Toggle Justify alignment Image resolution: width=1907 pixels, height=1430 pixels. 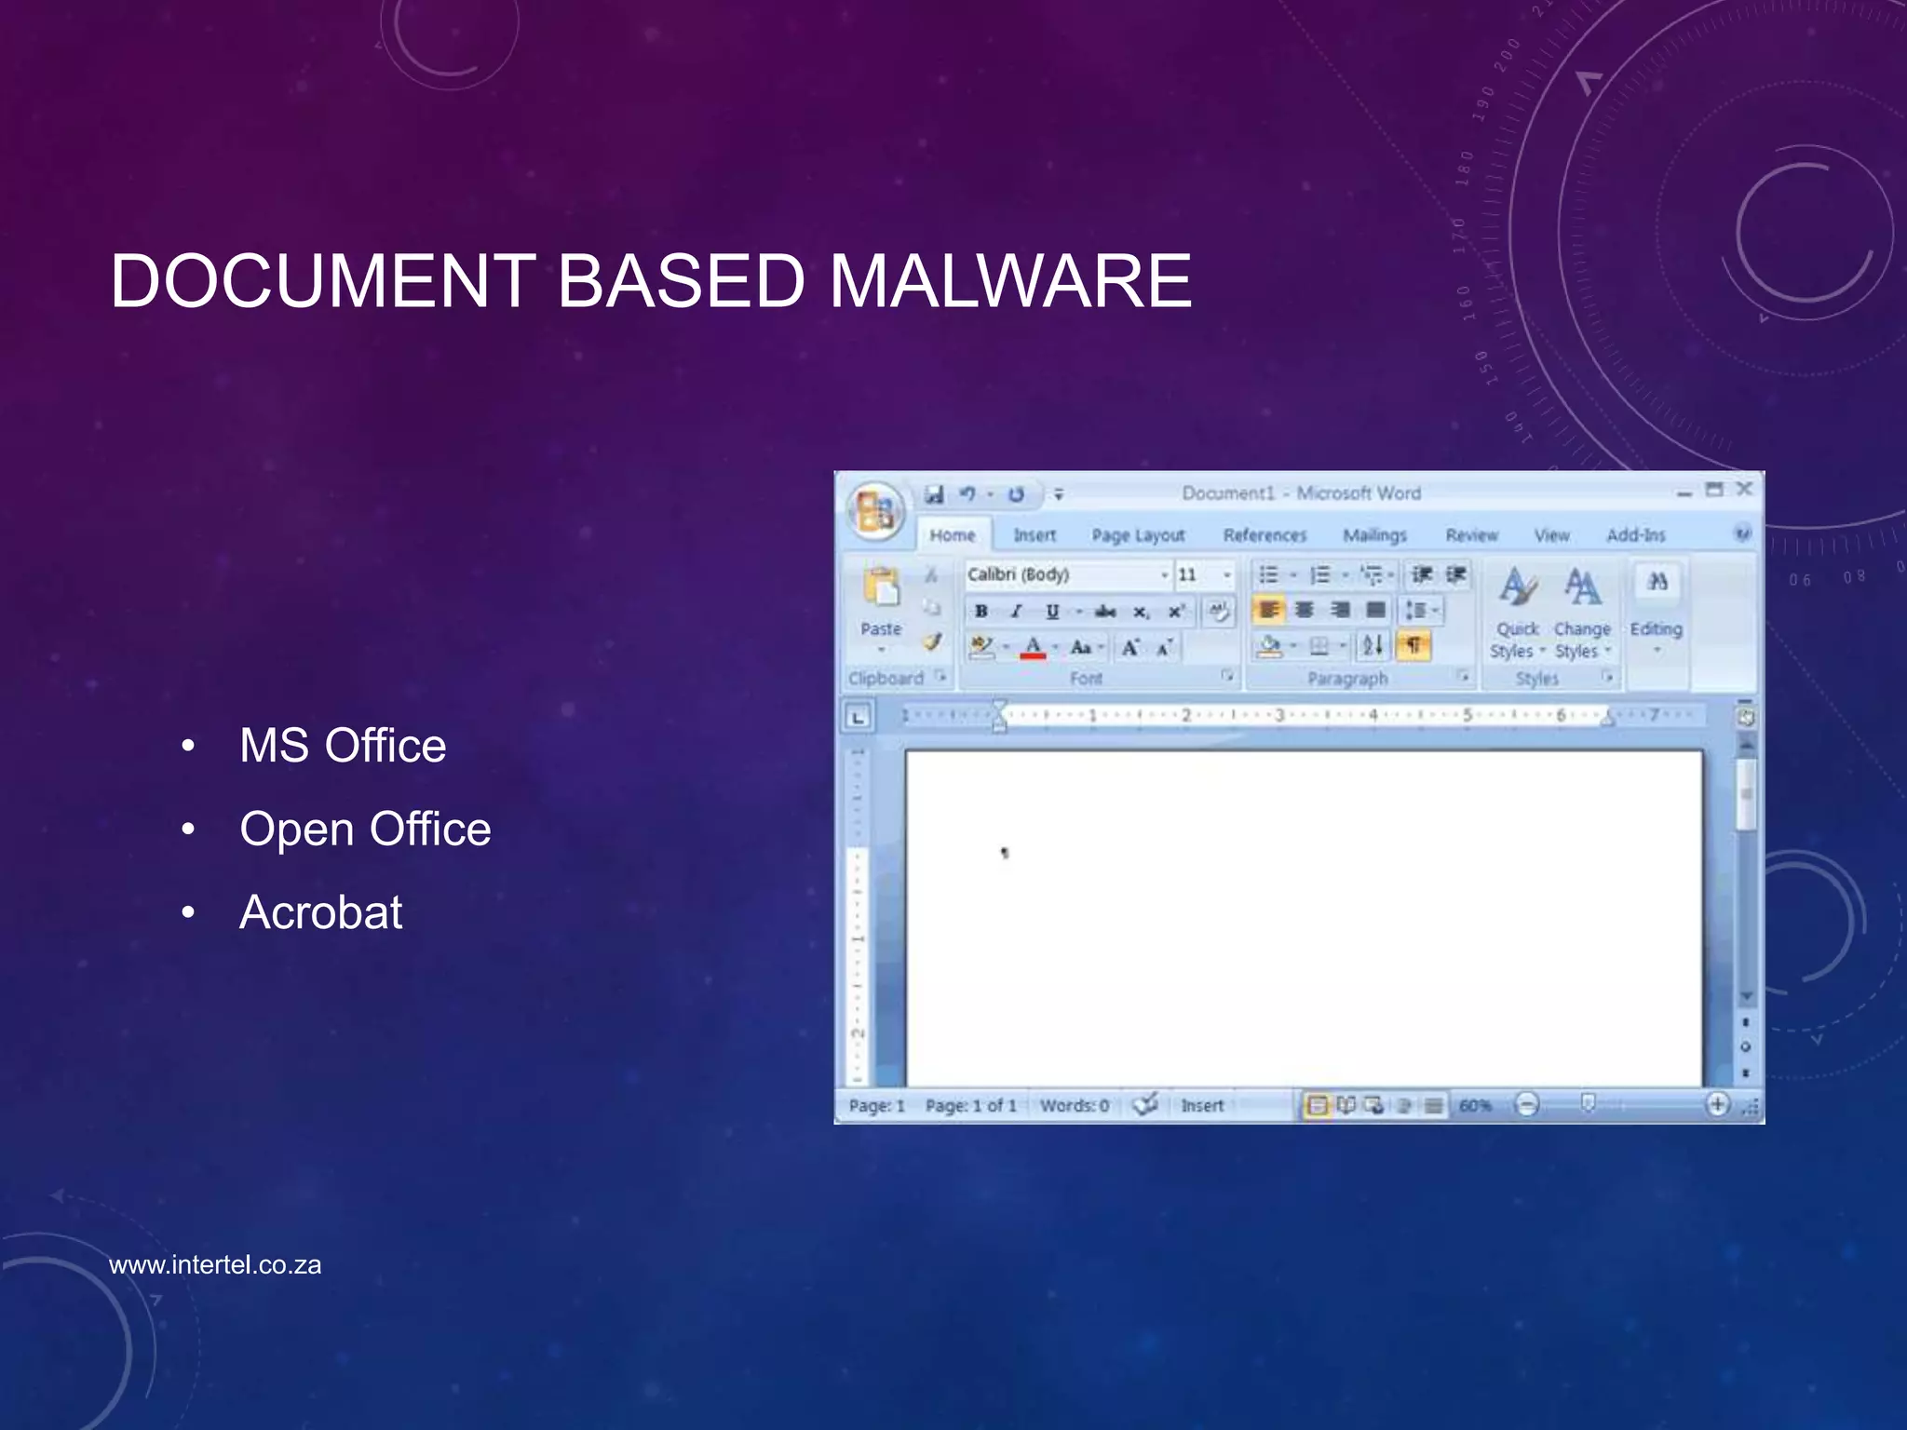click(x=1375, y=610)
